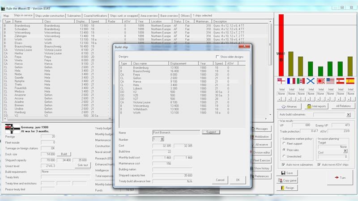Click the Resign button
Screen dimensions: 358x201
click(287, 188)
